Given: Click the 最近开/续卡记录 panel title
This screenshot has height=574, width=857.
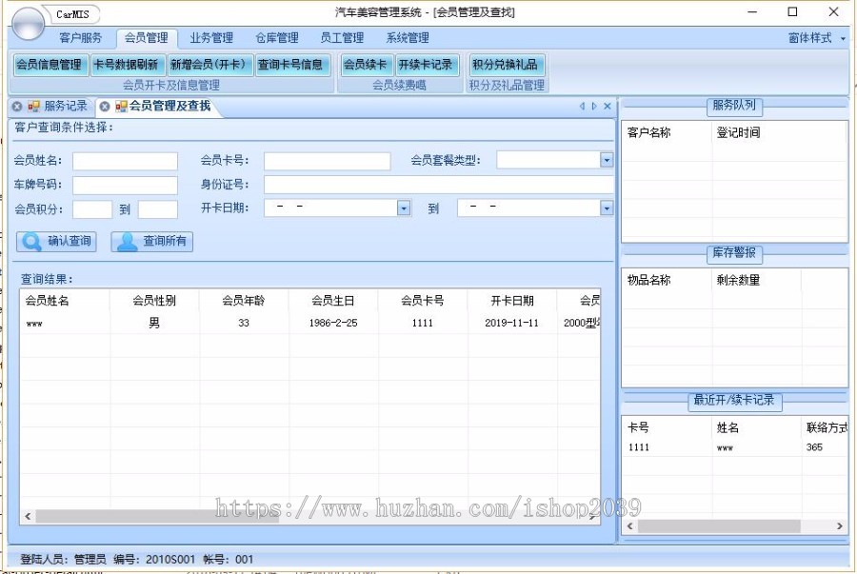Looking at the screenshot, I should 734,401.
